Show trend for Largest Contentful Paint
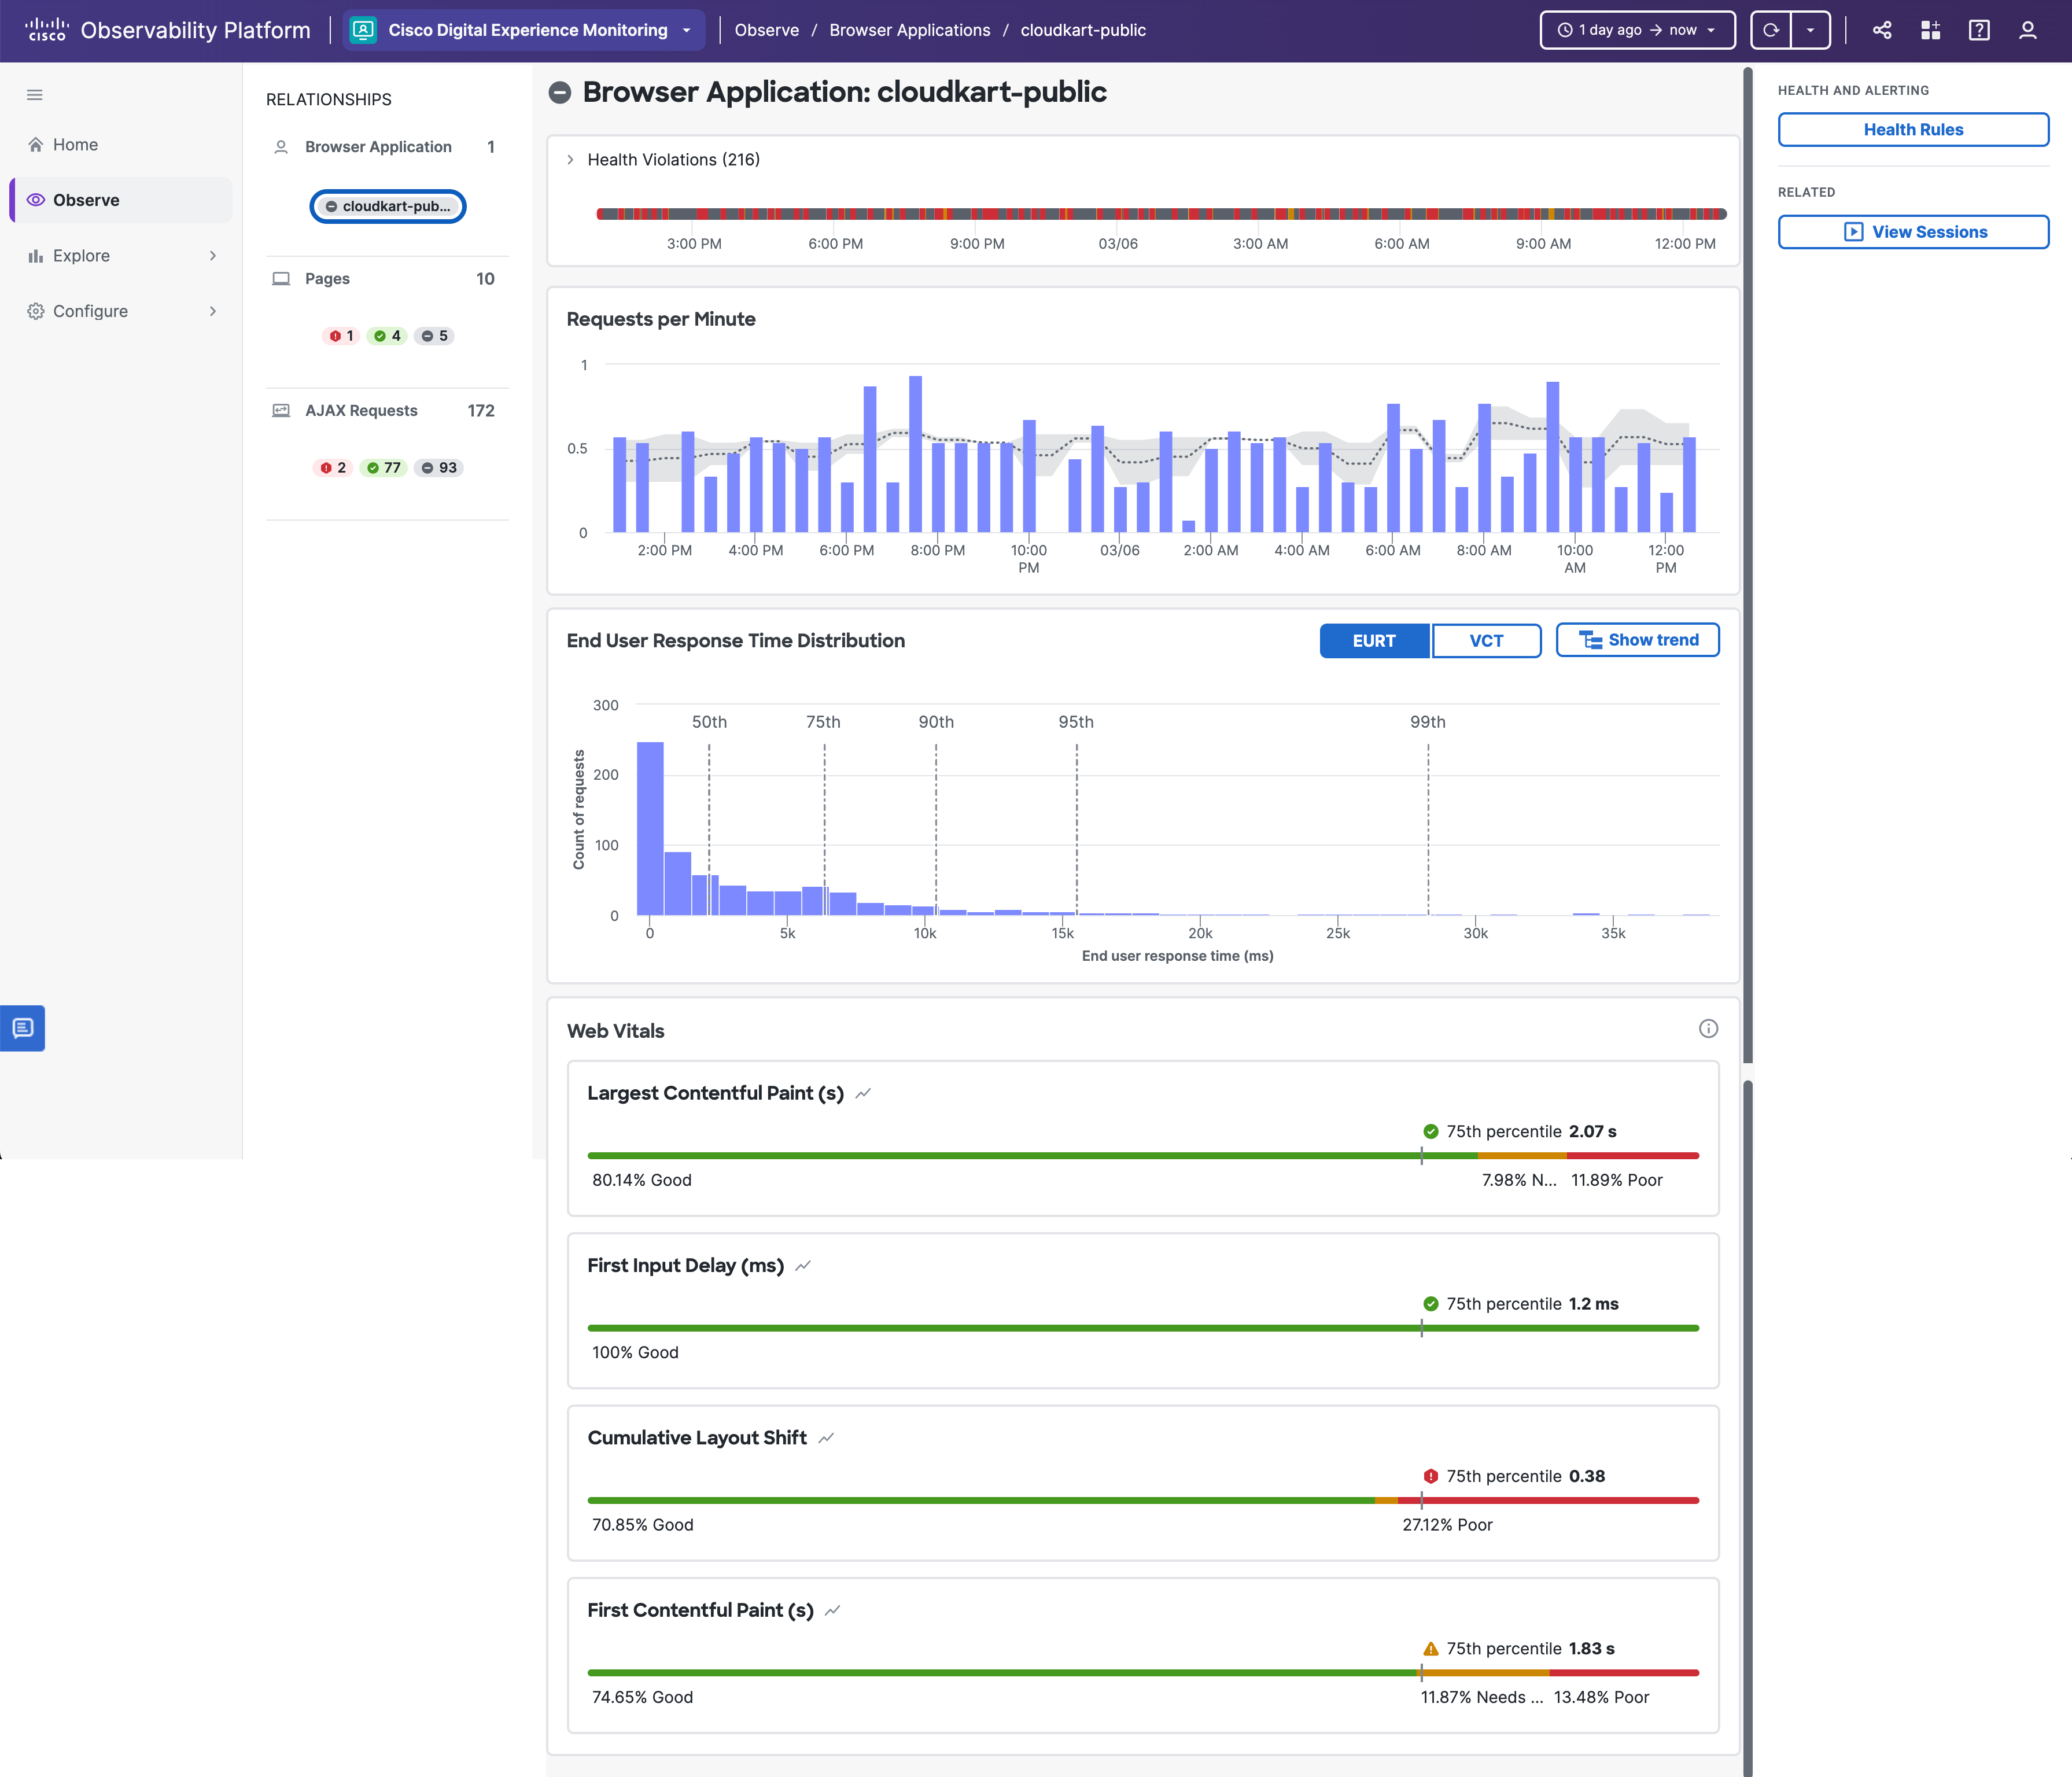The image size is (2072, 1777). [863, 1093]
